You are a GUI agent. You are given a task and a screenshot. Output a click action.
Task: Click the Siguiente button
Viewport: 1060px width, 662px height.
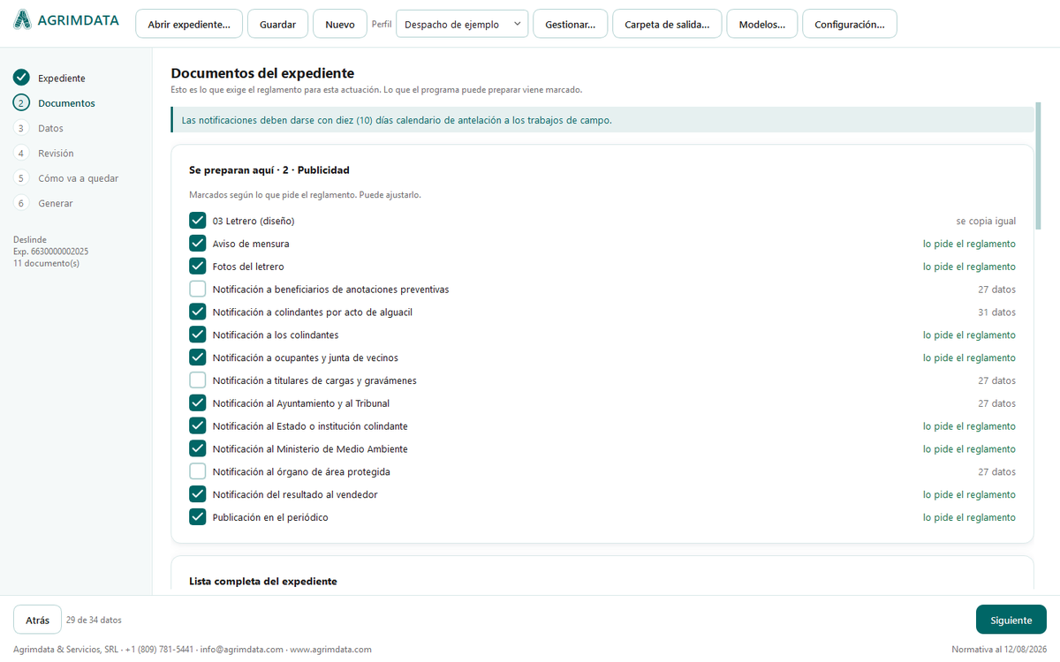[x=1011, y=620]
